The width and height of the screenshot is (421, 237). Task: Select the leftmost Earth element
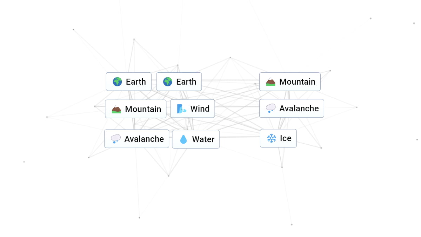point(128,81)
